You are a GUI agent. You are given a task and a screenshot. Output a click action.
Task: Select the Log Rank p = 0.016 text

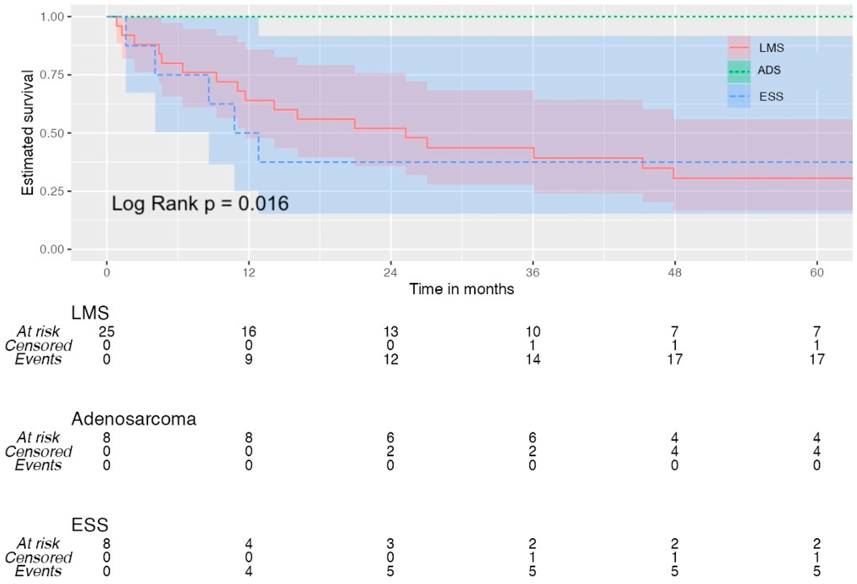click(200, 203)
